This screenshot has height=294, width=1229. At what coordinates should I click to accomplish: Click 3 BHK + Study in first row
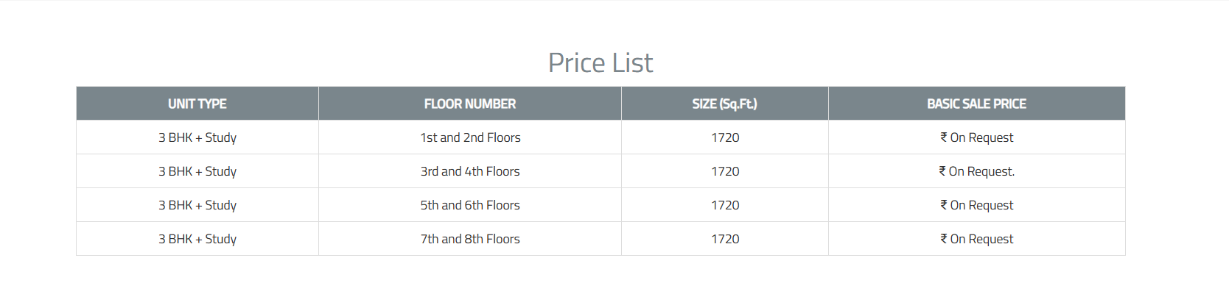point(197,137)
